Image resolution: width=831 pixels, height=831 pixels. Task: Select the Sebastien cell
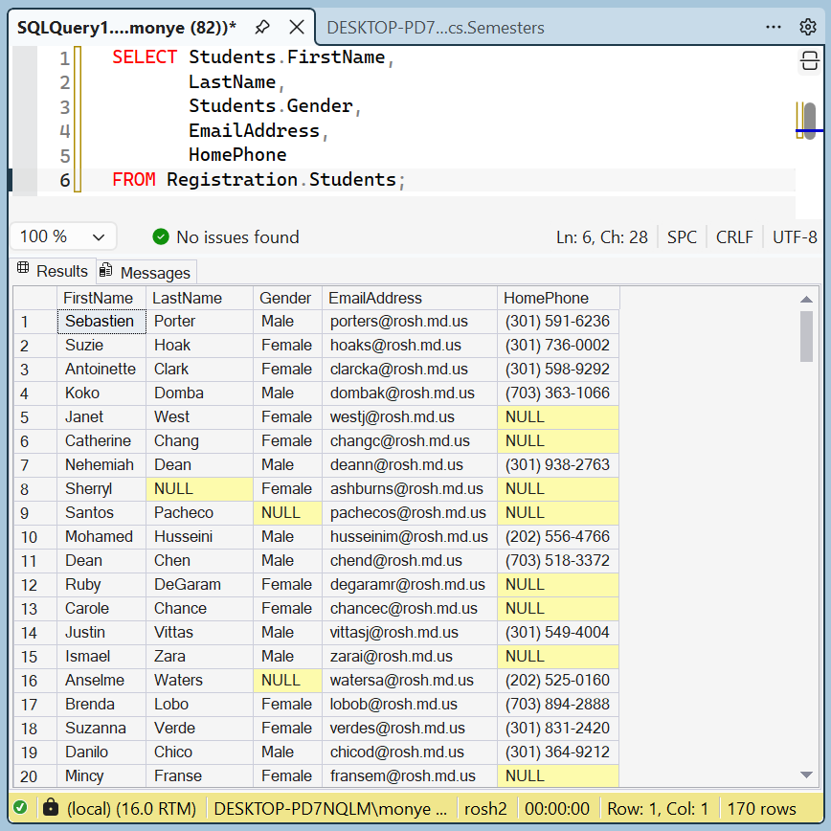tap(101, 321)
